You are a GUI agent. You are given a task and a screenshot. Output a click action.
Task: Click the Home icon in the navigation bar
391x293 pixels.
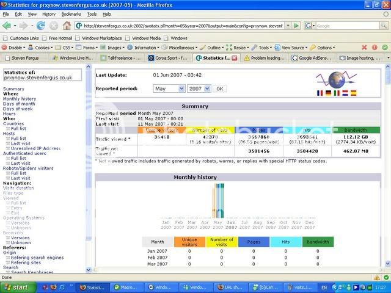[67, 26]
